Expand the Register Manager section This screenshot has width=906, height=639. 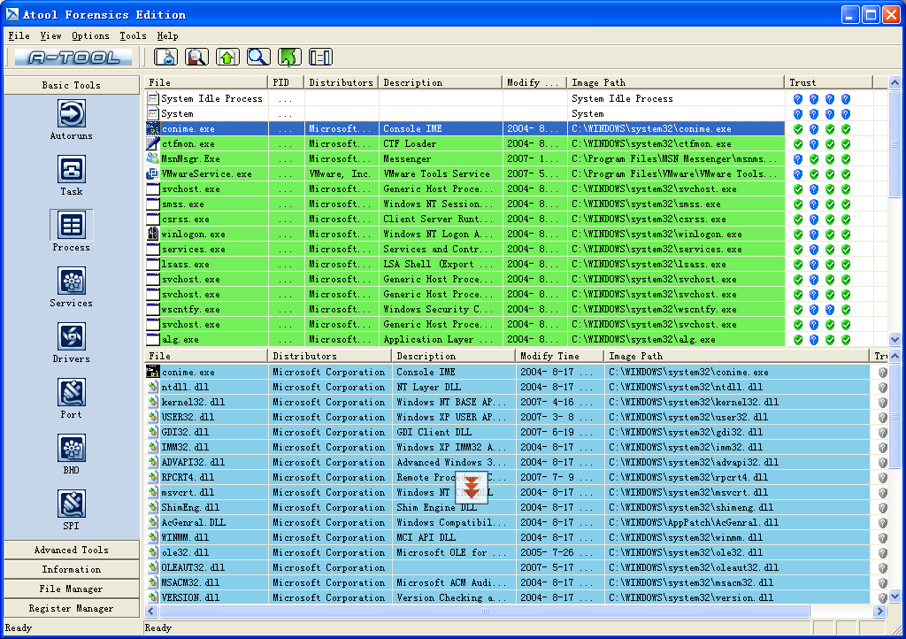click(72, 609)
